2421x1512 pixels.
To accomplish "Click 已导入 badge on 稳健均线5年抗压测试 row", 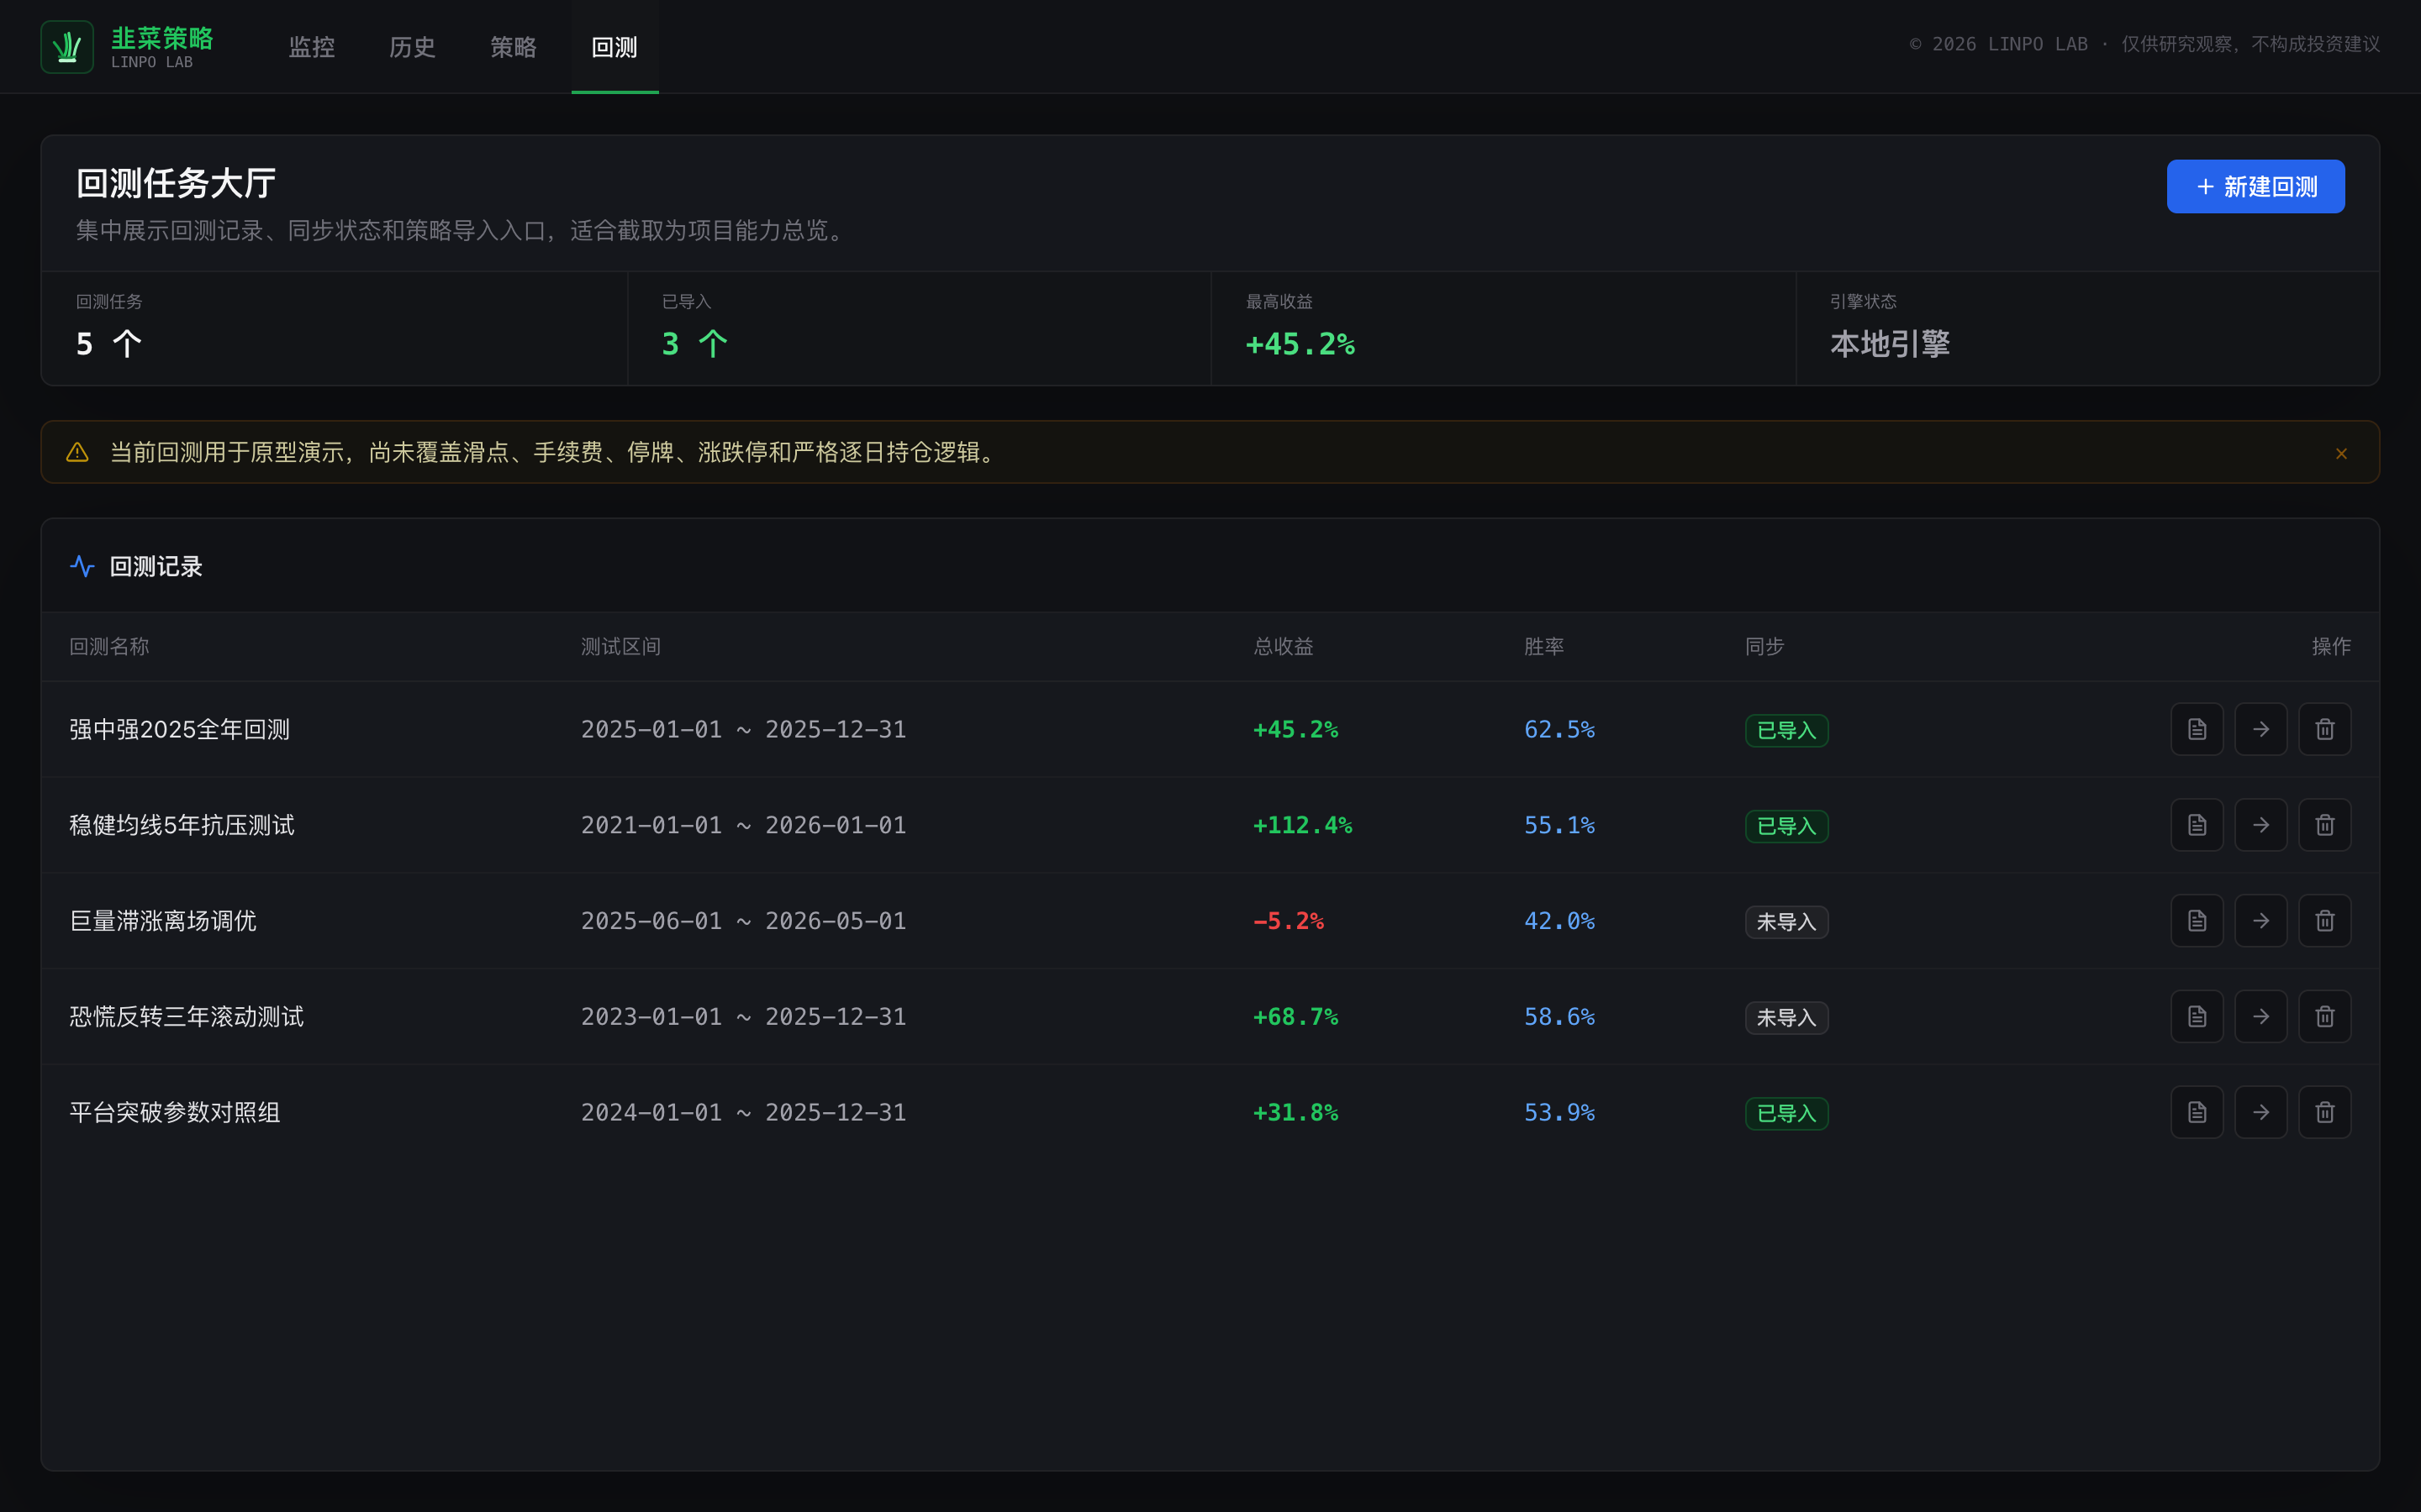I will click(1786, 826).
